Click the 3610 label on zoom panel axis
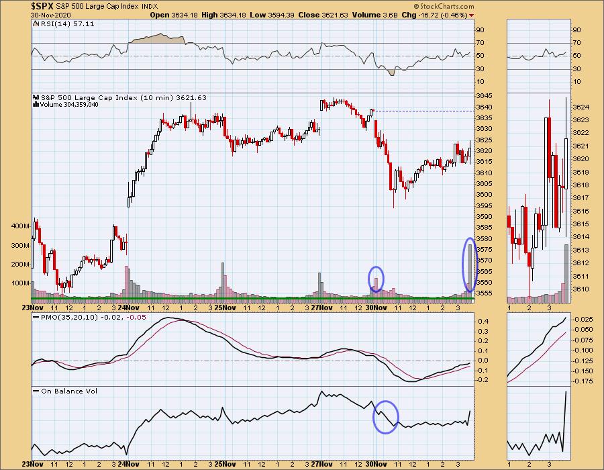The height and width of the screenshot is (470, 604). (581, 289)
